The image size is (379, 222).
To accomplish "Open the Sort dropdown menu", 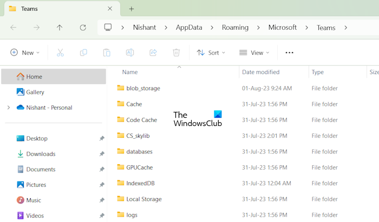I will point(211,52).
